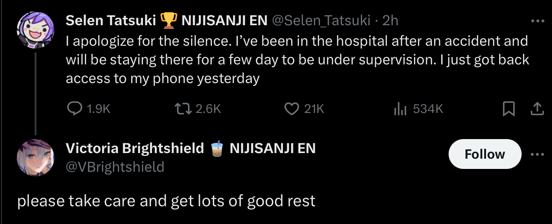Visit the @VBrightshield handle link
Viewport: 552px width, 224px height.
click(x=115, y=167)
